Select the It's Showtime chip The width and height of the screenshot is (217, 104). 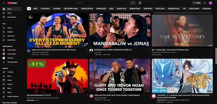[45, 9]
